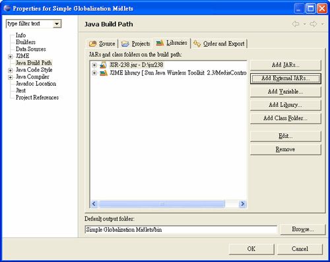
Task: Open the filter text dropdown arrow
Action: tap(57, 24)
